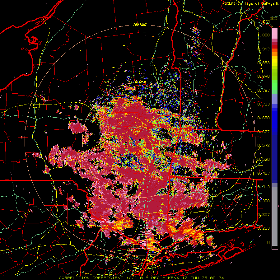Click the KENX radar site identifier
This screenshot has height=280, width=280.
tap(174, 278)
